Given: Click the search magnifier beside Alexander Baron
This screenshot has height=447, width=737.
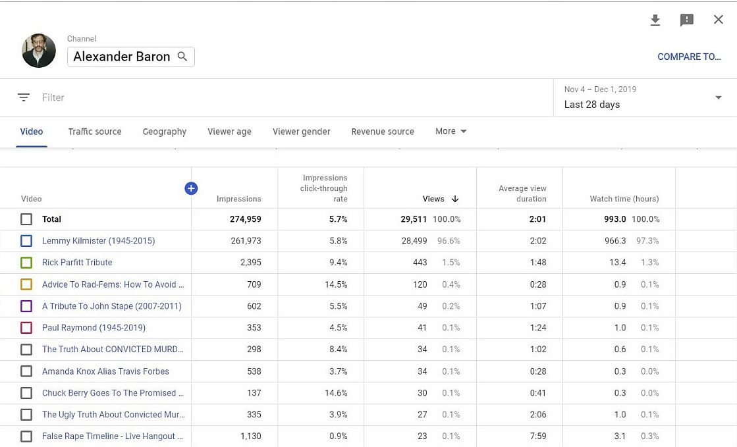Looking at the screenshot, I should [x=182, y=57].
